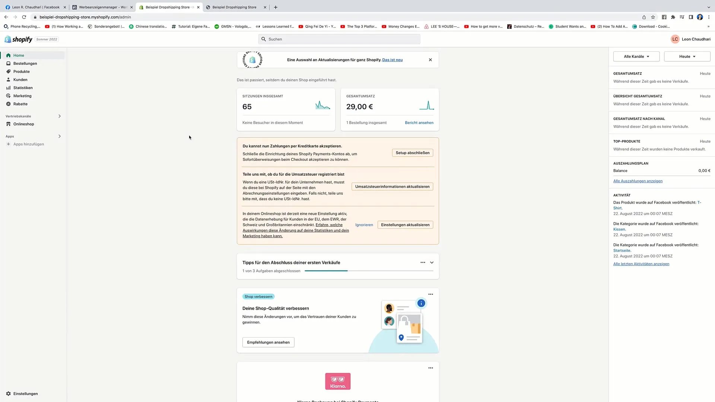Click 'Einstellungen aktualisieren' button
Viewport: 715px width, 402px height.
405,225
